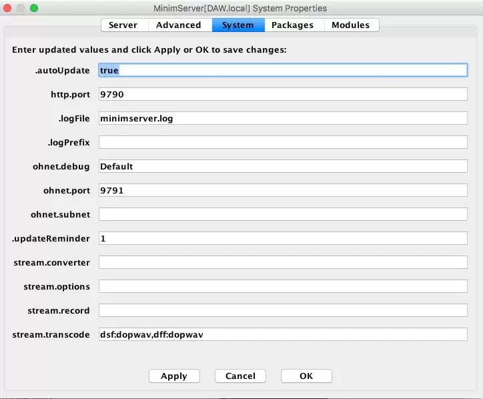This screenshot has height=399, width=483.
Task: Click the .logFile field containing minimserver.log
Action: [x=282, y=119]
